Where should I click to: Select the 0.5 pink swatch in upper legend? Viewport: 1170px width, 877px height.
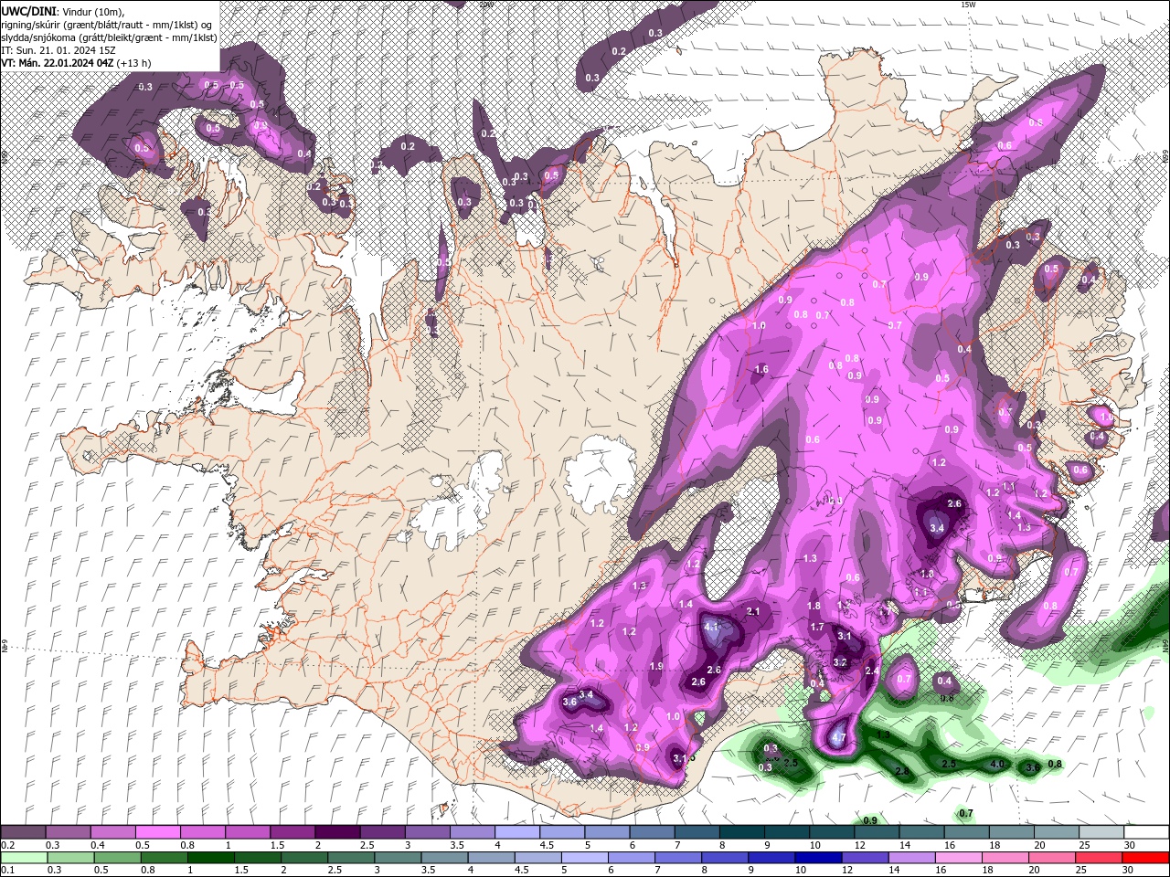[x=157, y=832]
